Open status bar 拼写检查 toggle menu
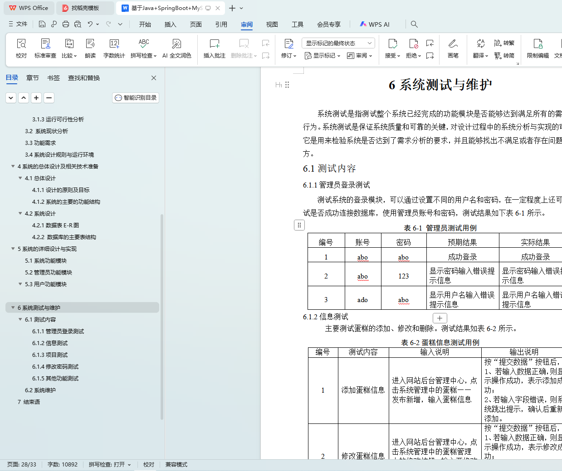 pyautogui.click(x=110, y=465)
